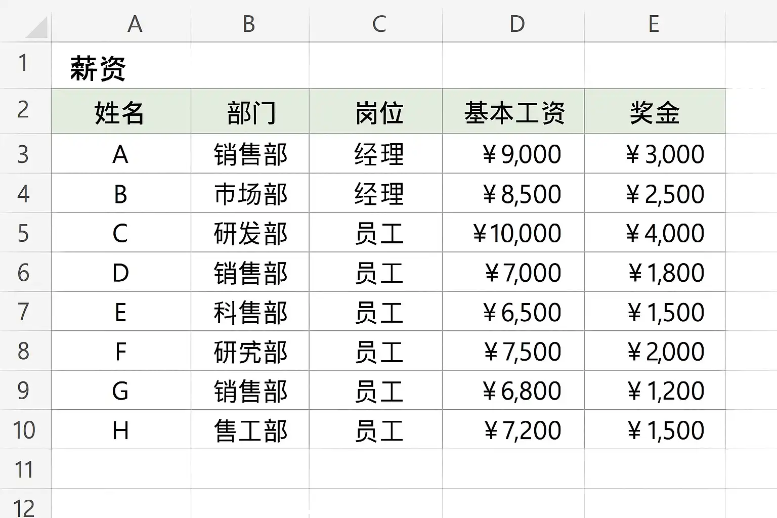This screenshot has width=777, height=518.
Task: Click the 基本工资 header cell
Action: (x=514, y=112)
